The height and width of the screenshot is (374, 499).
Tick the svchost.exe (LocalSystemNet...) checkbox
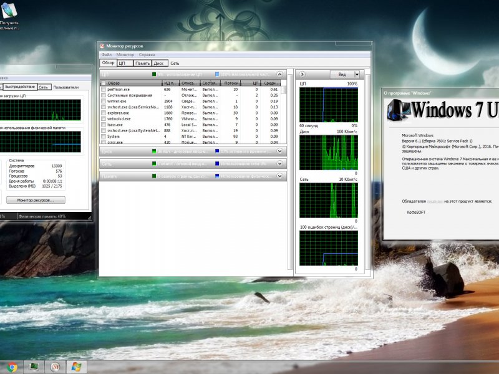tap(103, 130)
